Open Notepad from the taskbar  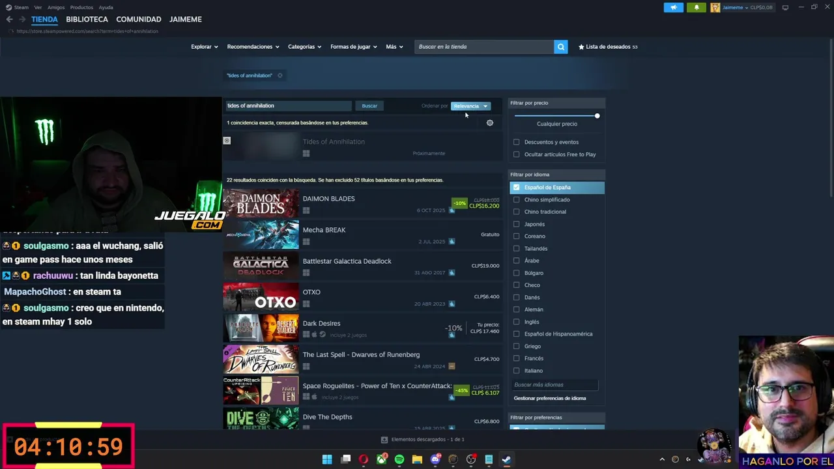(x=489, y=459)
